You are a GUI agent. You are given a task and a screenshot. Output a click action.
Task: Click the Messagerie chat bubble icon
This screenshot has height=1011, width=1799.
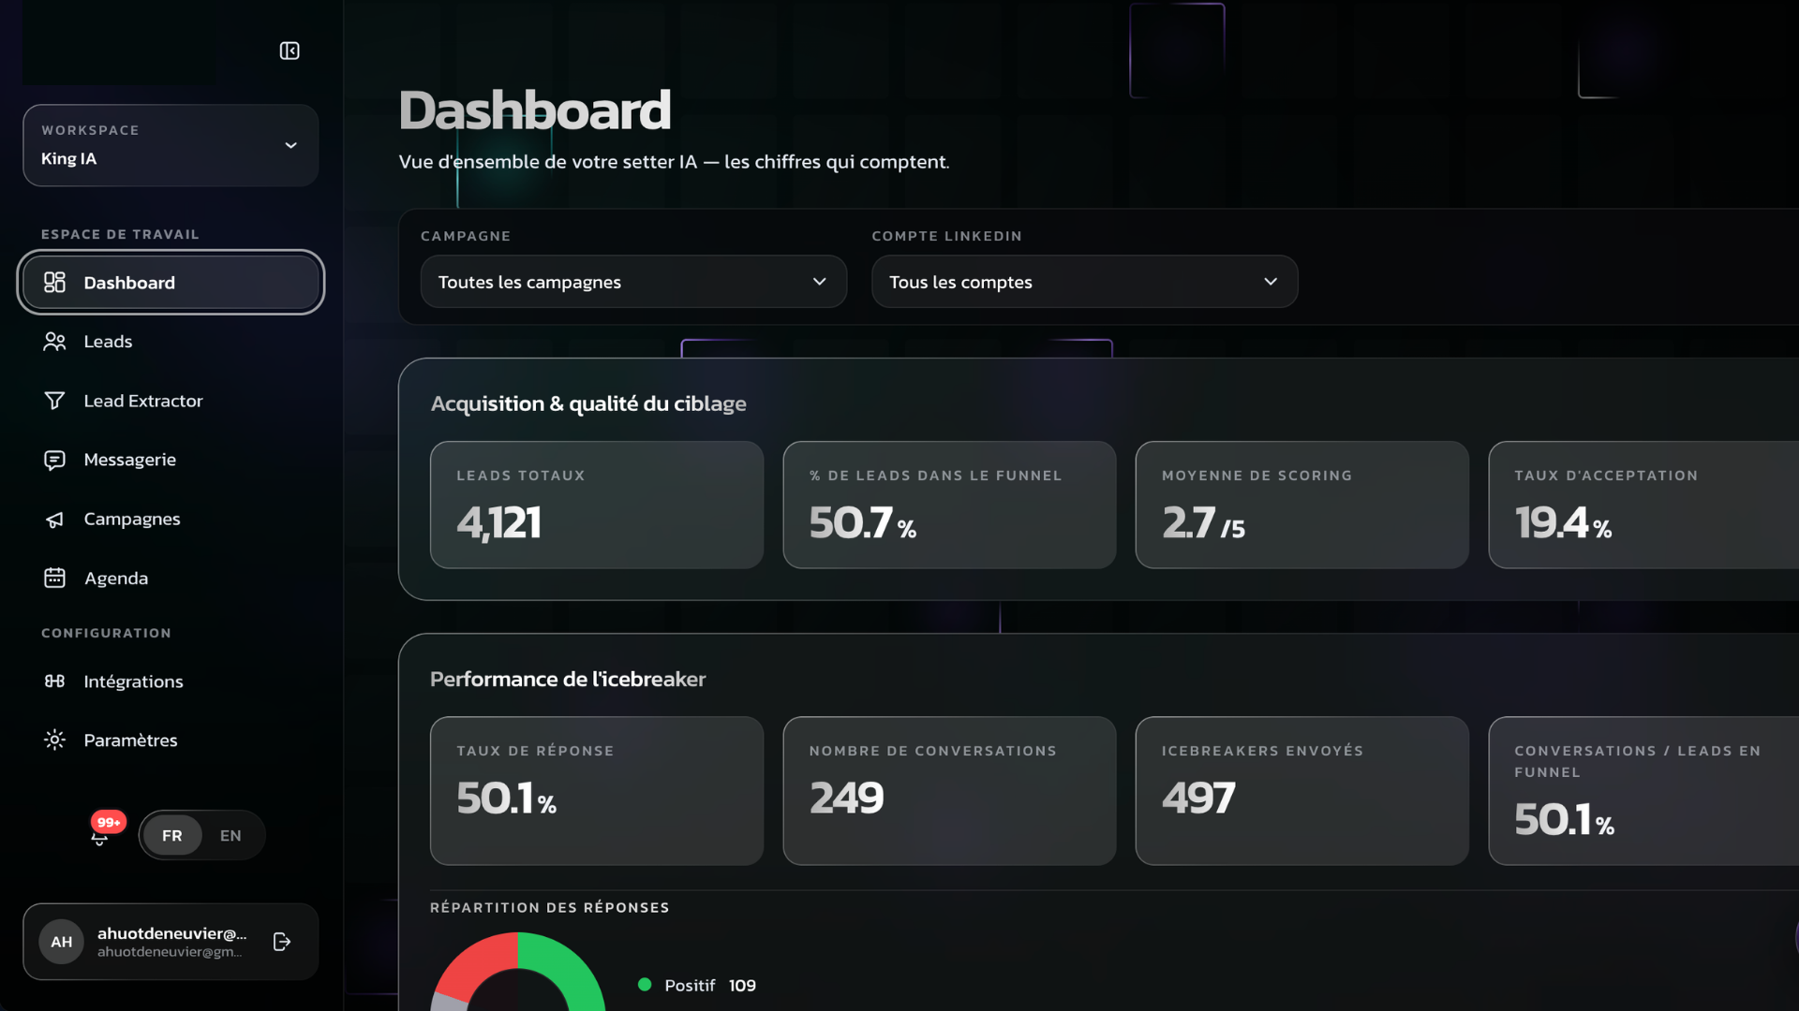[x=54, y=460]
